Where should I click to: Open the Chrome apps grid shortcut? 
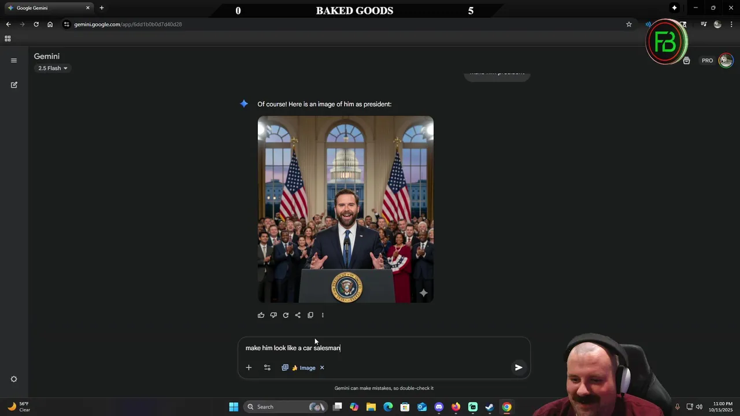click(8, 39)
